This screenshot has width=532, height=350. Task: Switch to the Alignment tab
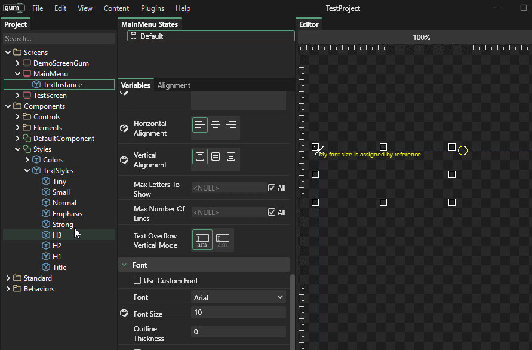(174, 85)
